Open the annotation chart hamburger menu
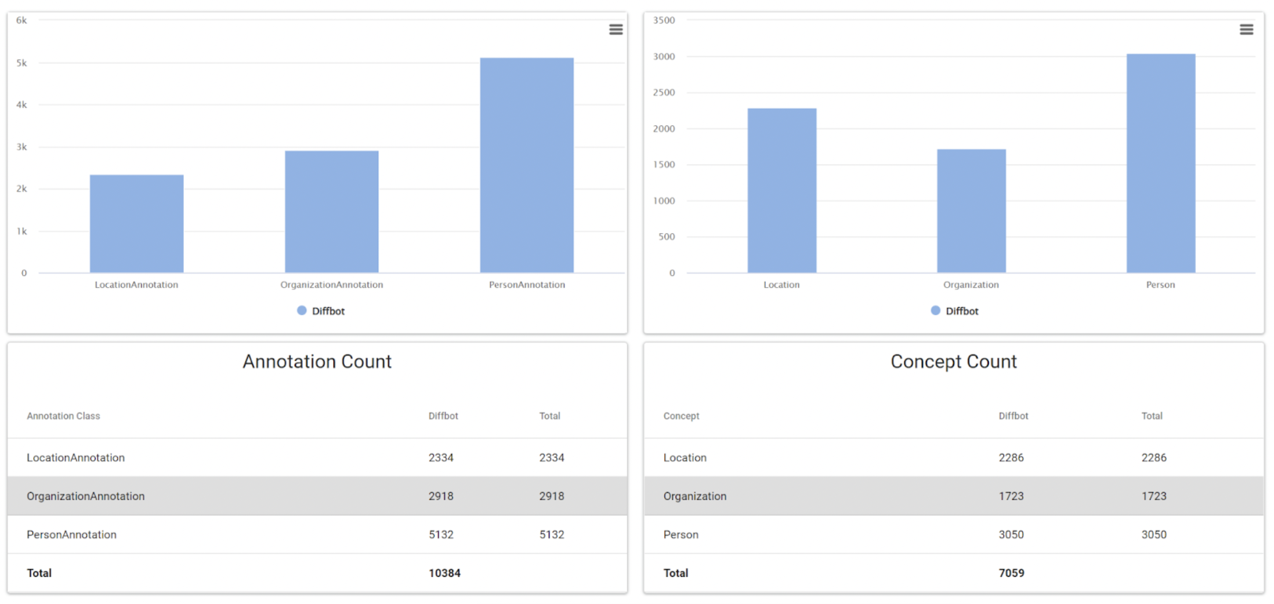The image size is (1274, 604). (616, 30)
